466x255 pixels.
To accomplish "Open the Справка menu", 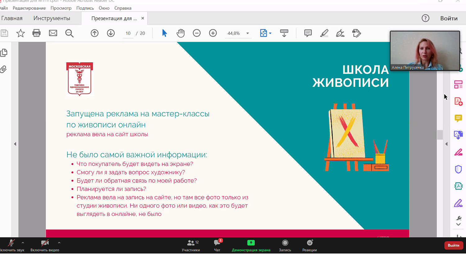I will 123,8.
